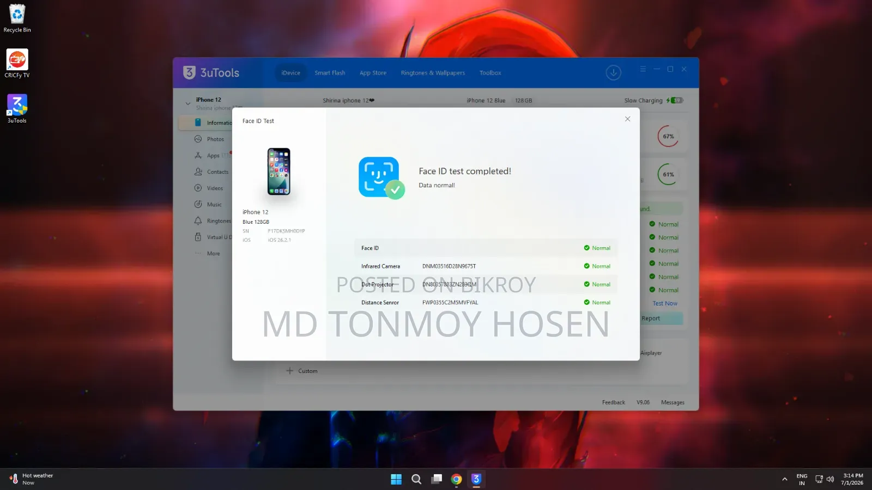Click the "iPhone 12 Blue" model label
This screenshot has width=872, height=490.
486,100
